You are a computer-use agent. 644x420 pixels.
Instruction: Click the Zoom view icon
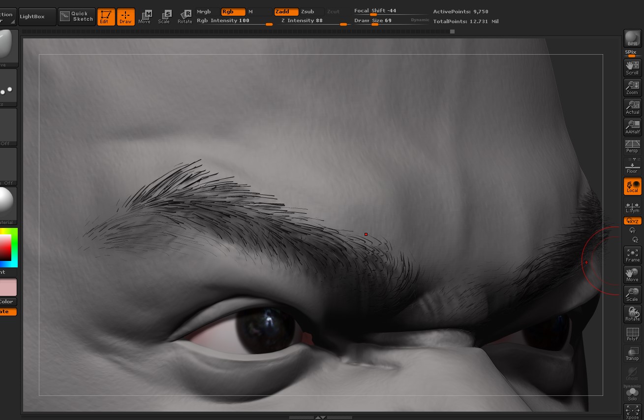point(632,88)
